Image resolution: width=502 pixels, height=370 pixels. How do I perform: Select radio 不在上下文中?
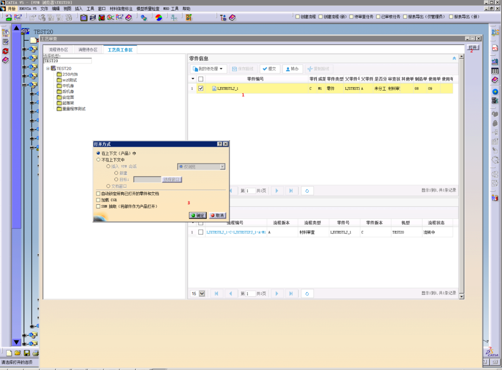[x=98, y=160]
